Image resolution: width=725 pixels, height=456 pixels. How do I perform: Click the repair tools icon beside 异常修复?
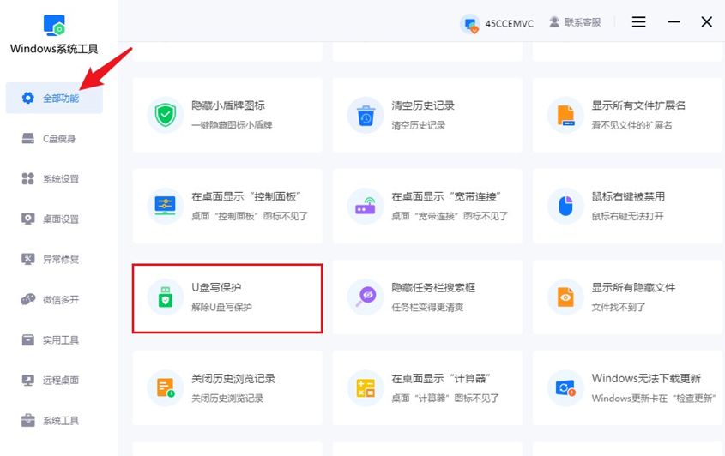tap(28, 259)
